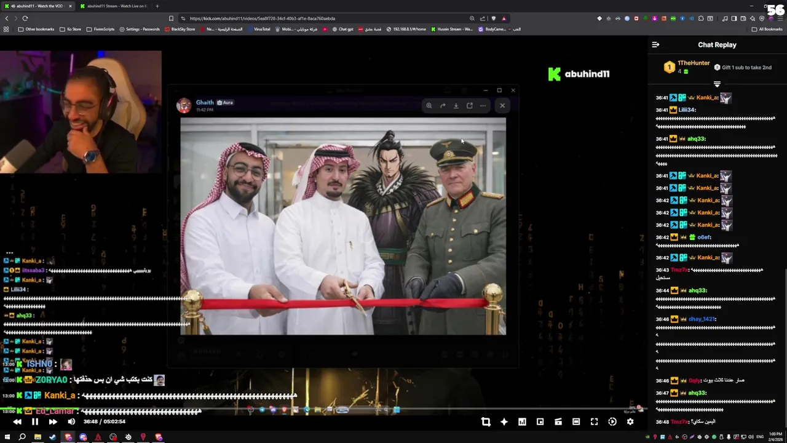Open the BodyCame bookmark
Screen dimensions: 787x443
(492, 29)
